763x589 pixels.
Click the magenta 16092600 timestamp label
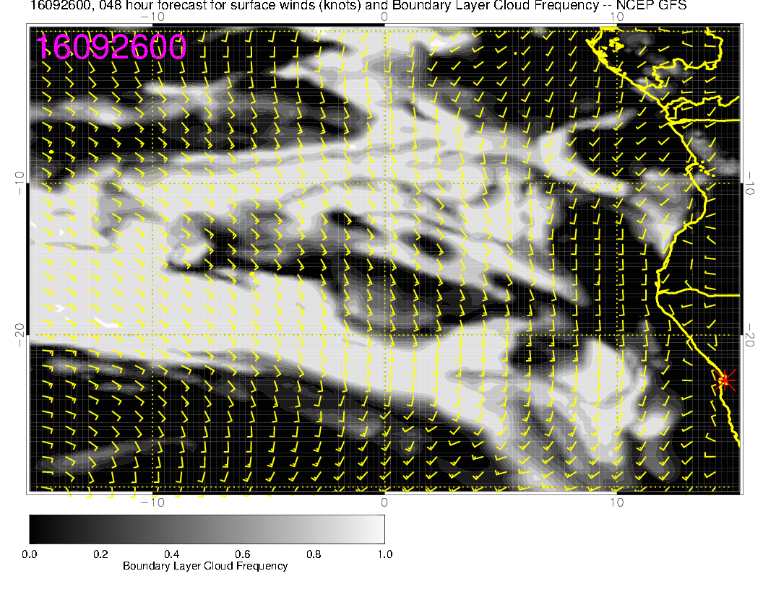point(111,48)
